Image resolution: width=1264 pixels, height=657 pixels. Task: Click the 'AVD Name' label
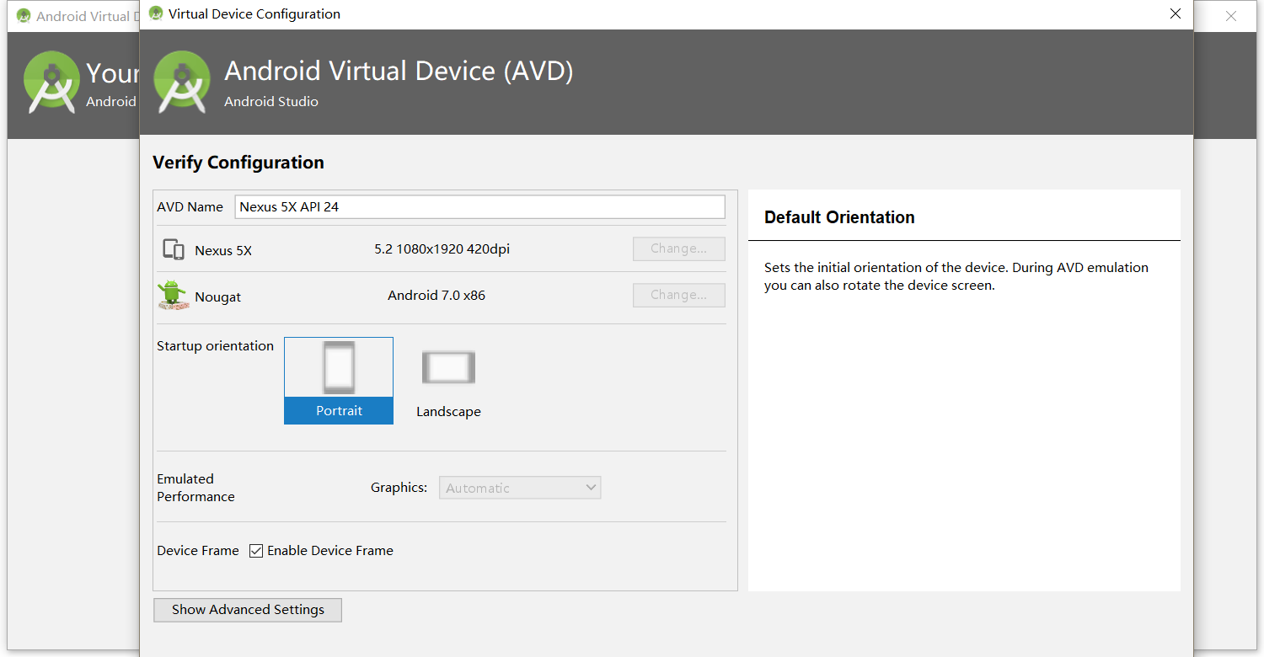coord(190,207)
